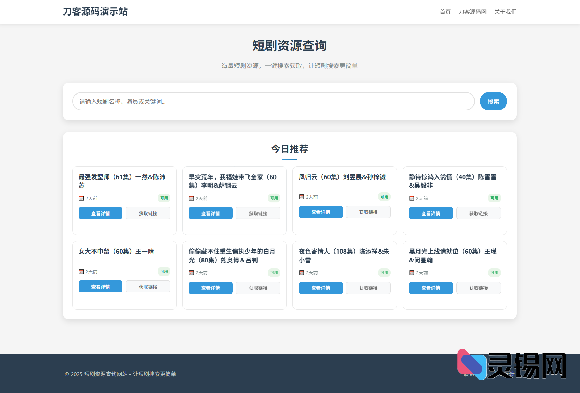Click 查看详情 on 黑月光上线请就位 card

point(430,288)
